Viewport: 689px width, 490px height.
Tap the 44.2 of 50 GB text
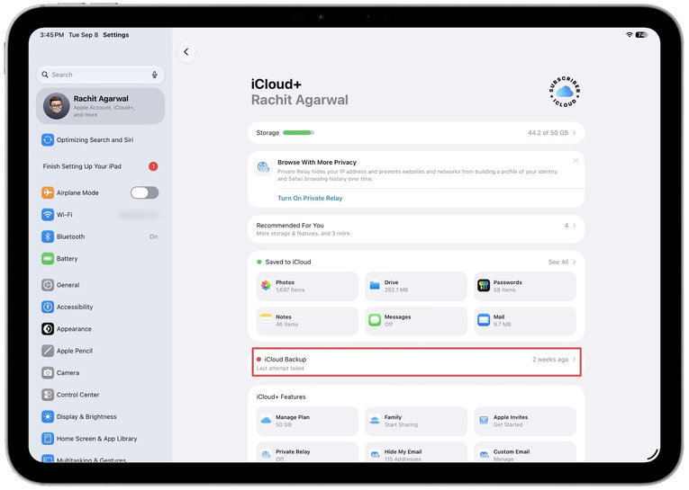(548, 132)
